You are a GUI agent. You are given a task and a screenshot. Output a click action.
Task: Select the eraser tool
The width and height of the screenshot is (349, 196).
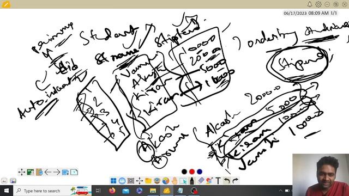point(201,181)
